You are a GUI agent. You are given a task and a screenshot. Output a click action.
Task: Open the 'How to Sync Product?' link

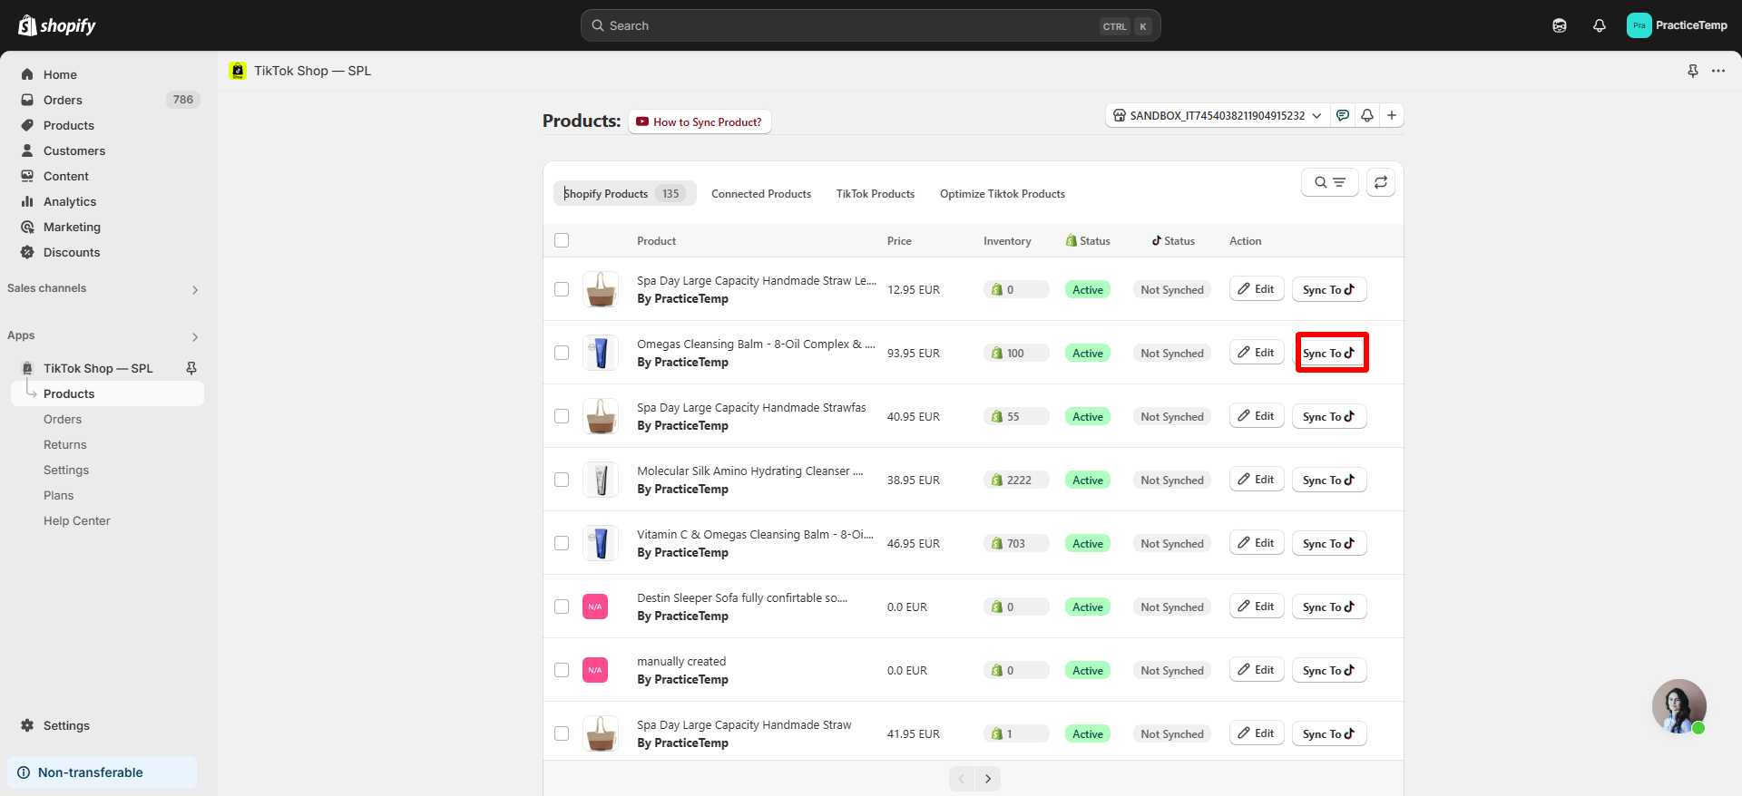tap(700, 122)
